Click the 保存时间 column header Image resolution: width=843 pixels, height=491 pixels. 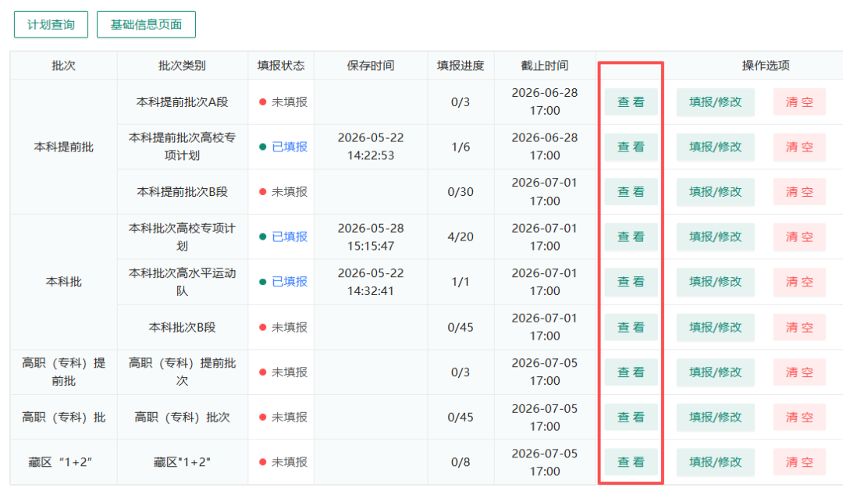point(371,66)
